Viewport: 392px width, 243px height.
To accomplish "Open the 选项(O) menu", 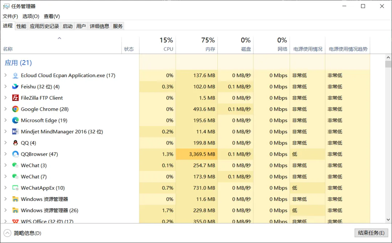I will click(x=30, y=16).
